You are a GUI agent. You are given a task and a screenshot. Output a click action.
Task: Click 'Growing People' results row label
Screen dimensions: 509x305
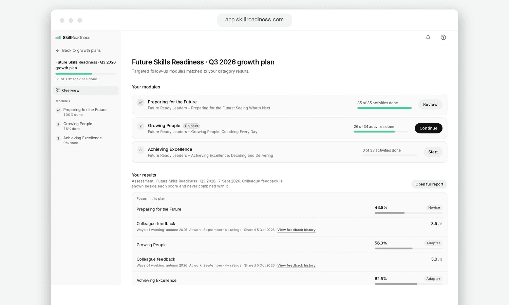[x=152, y=245]
